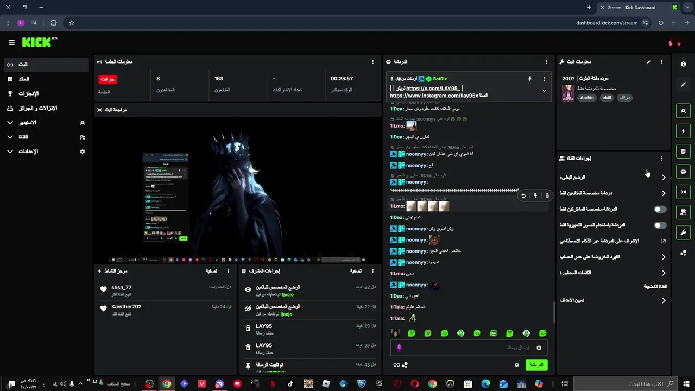Pin the hovered chat message
The height and width of the screenshot is (391, 695).
coord(535,195)
